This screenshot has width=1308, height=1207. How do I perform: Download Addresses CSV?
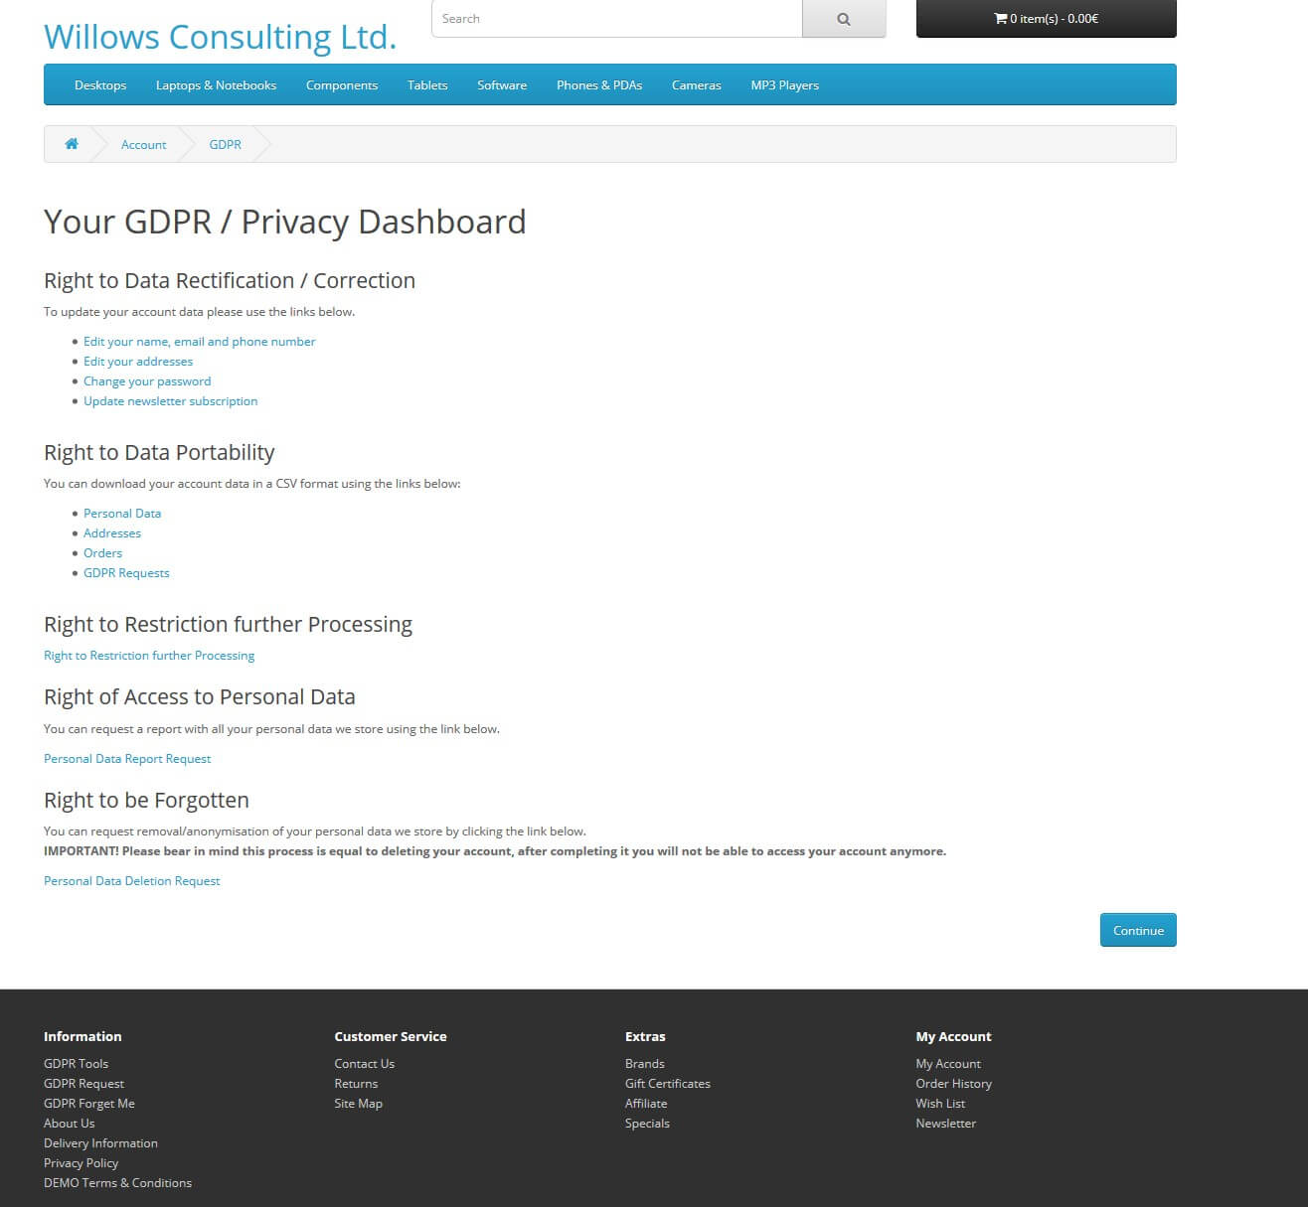click(x=112, y=533)
